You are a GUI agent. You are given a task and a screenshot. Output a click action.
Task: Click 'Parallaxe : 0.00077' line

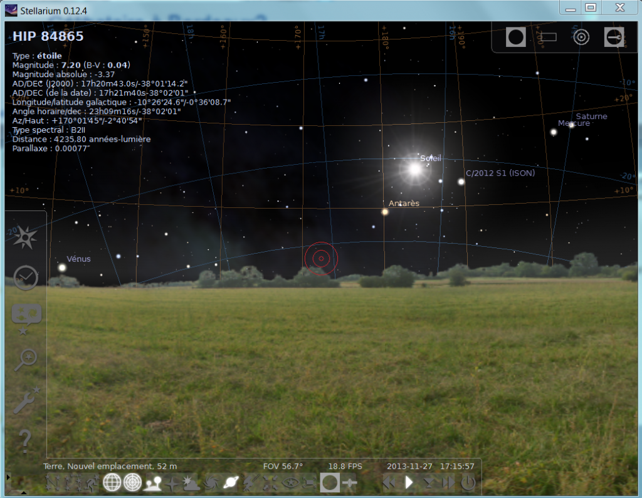(x=51, y=148)
